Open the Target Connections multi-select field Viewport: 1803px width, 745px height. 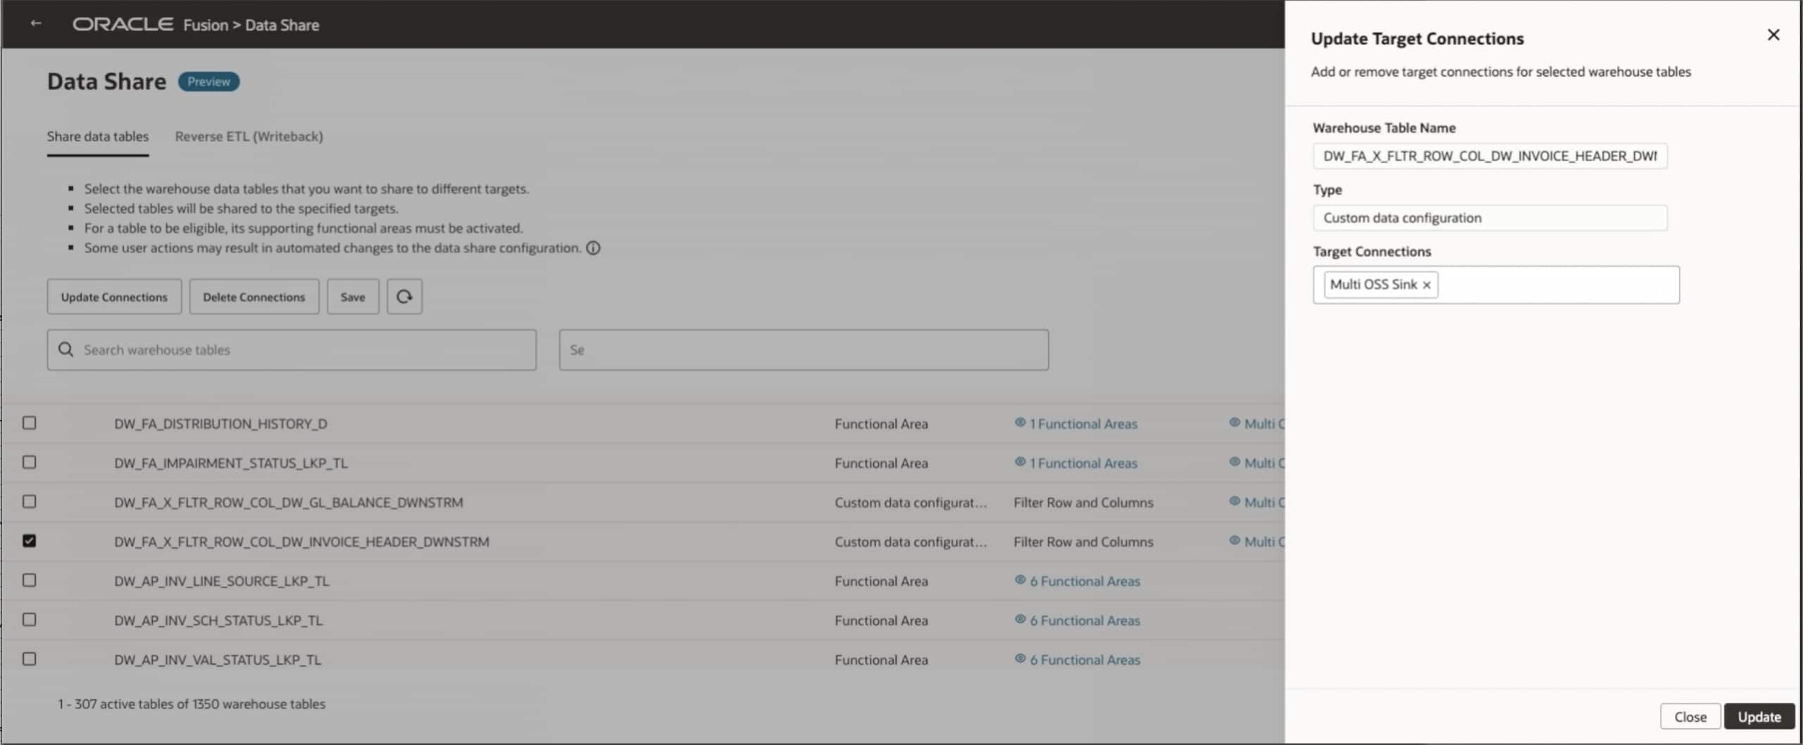[x=1556, y=285]
